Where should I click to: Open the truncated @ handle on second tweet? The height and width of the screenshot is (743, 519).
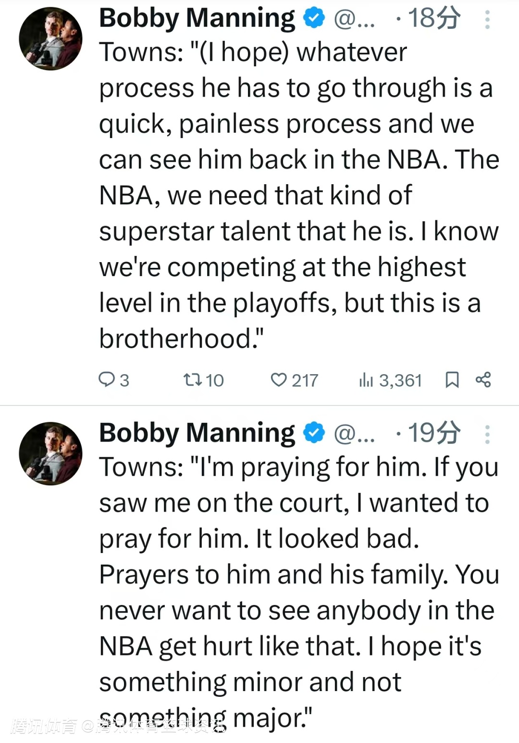tap(354, 434)
